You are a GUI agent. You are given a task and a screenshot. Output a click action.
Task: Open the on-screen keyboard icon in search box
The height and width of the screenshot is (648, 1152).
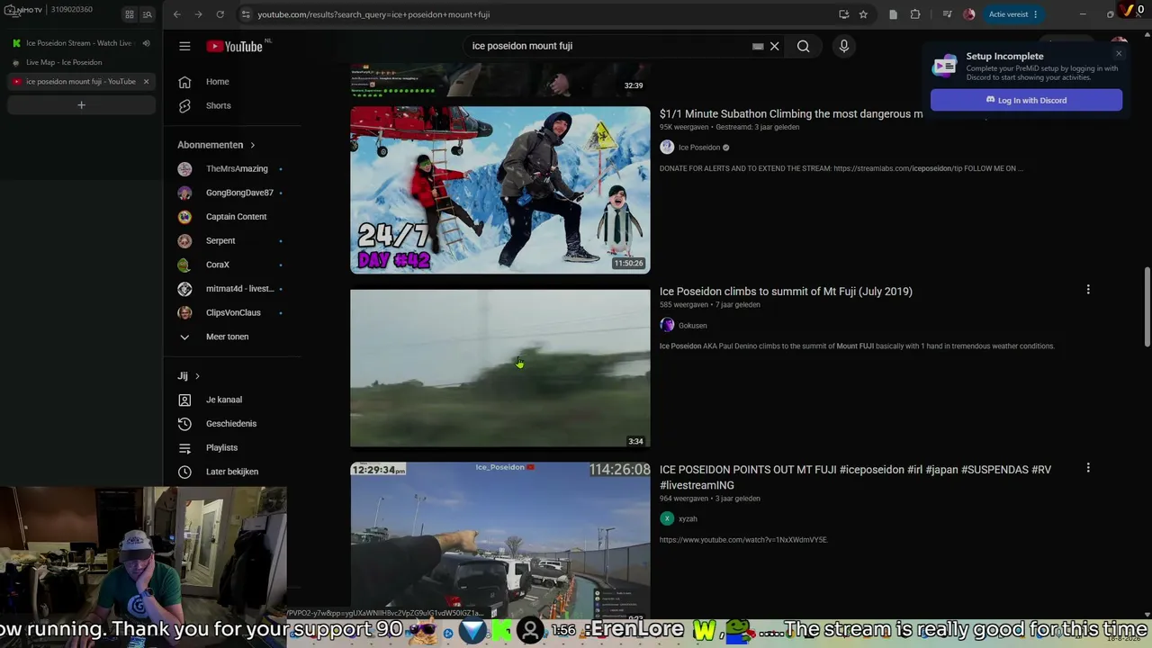pos(758,46)
